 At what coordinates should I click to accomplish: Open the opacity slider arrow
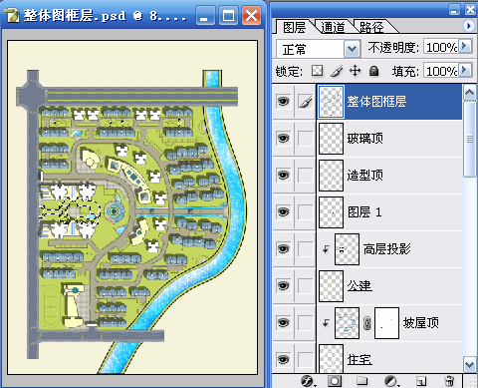pos(465,46)
